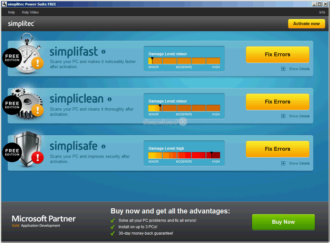Screen dimensions: 330x243
Task: Open Show Details link for simplisafe
Action: click(x=299, y=163)
